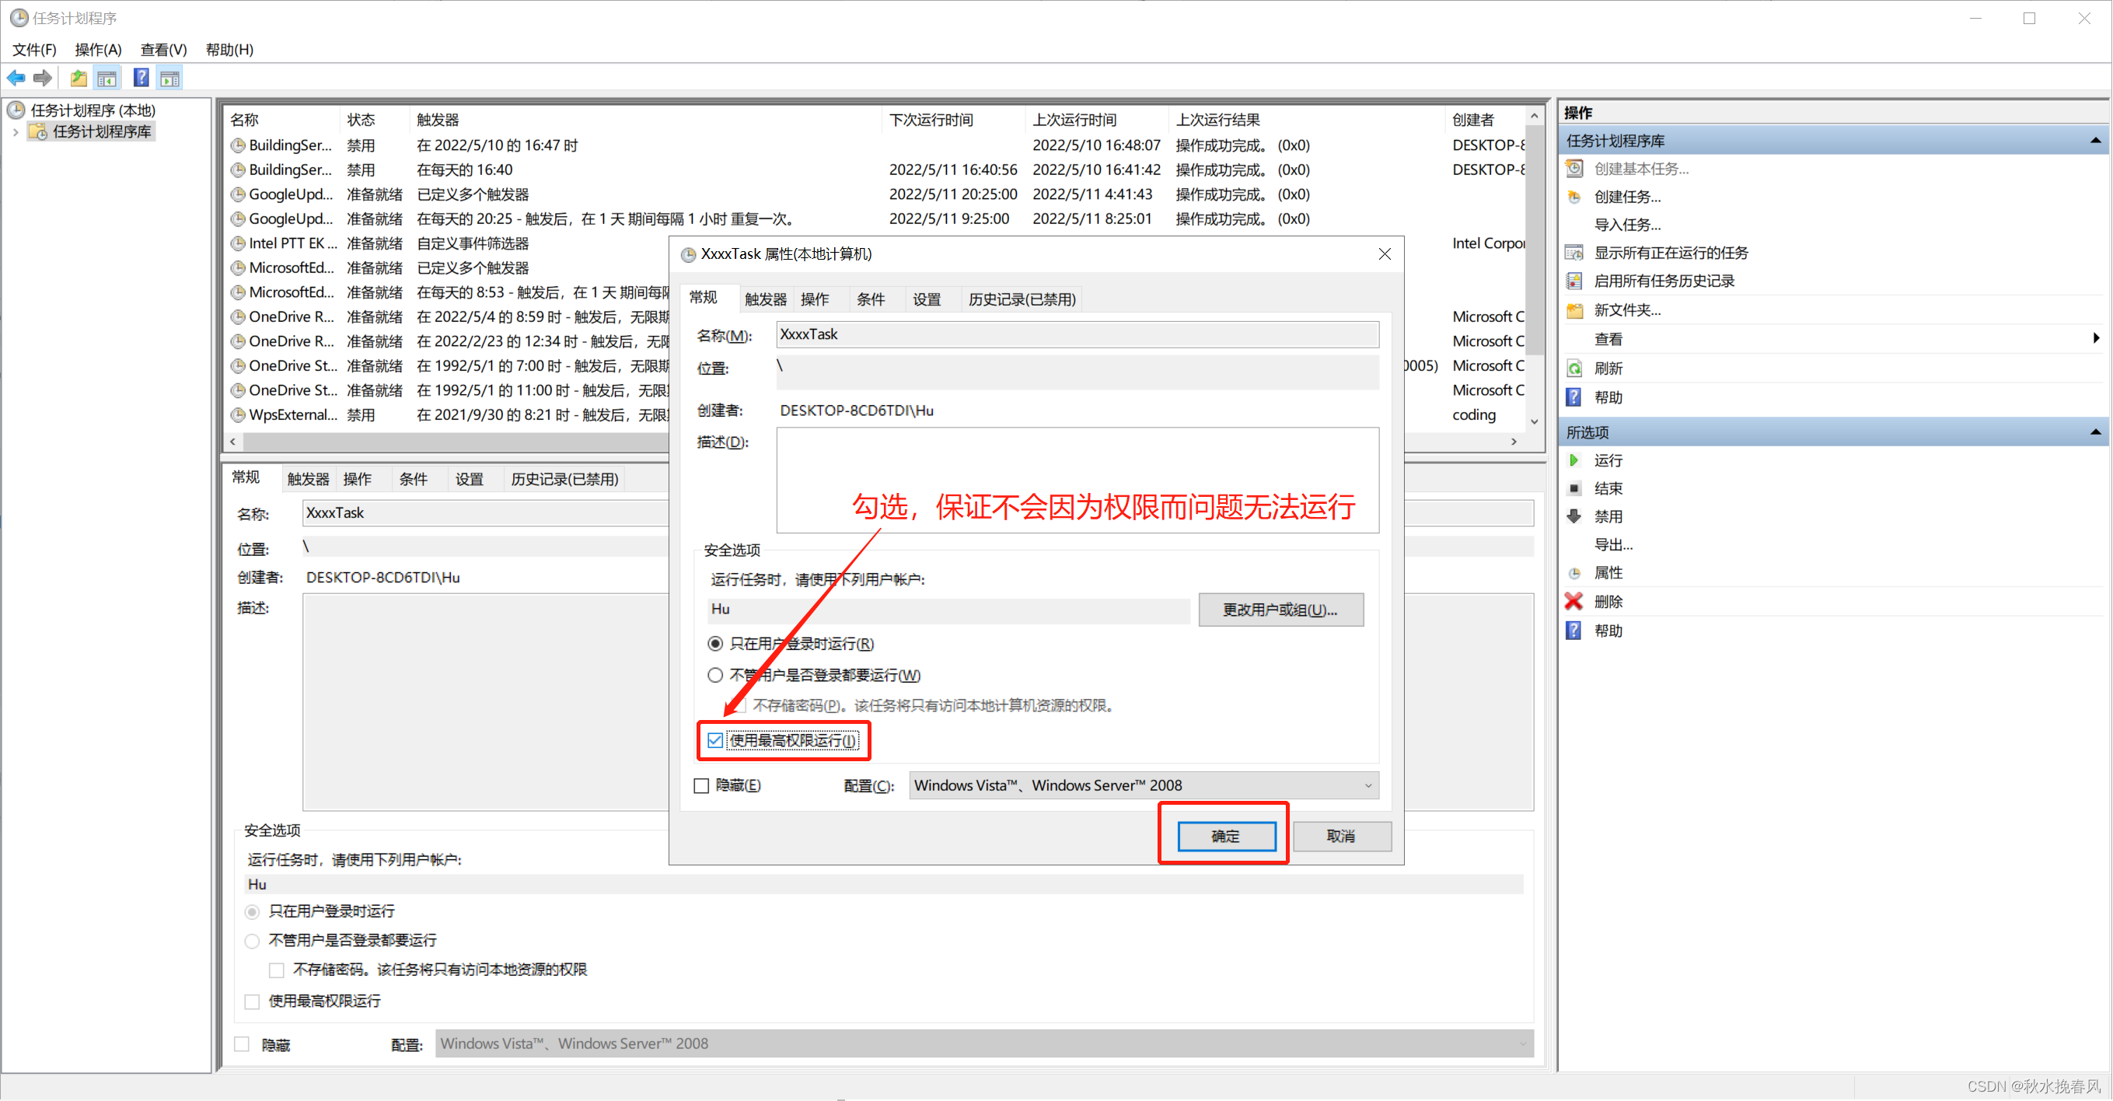Screen dimensions: 2113x1101
Task: Open the 文件(F) menu
Action: tap(34, 49)
